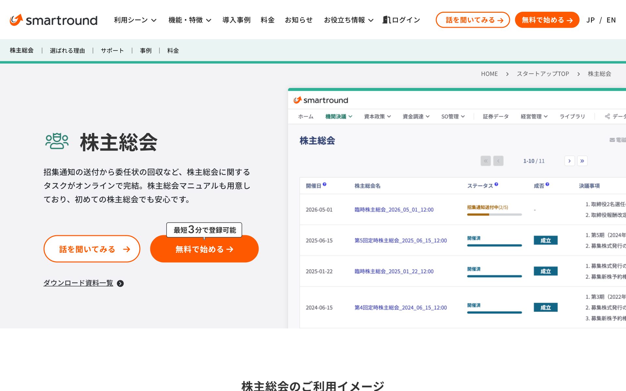Image resolution: width=626 pixels, height=391 pixels.
Task: Switch language to EN
Action: coord(611,20)
